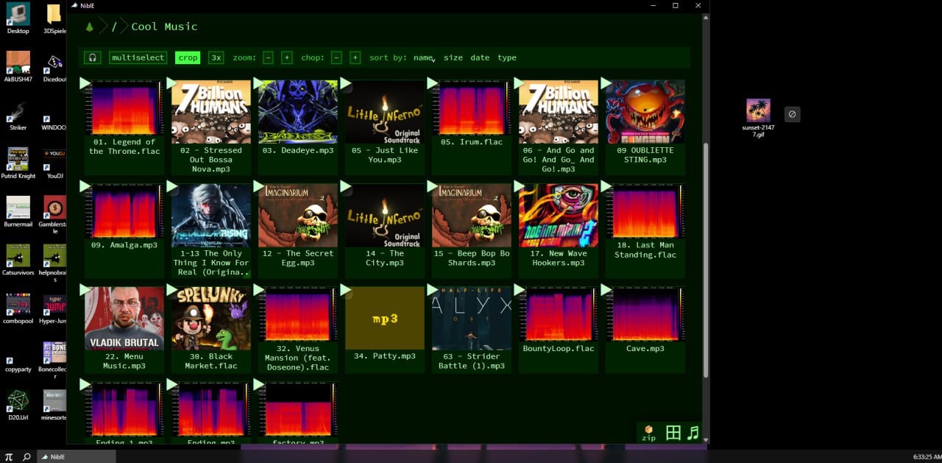942x463 pixels.
Task: Open sunset gif file on desktop
Action: click(758, 111)
